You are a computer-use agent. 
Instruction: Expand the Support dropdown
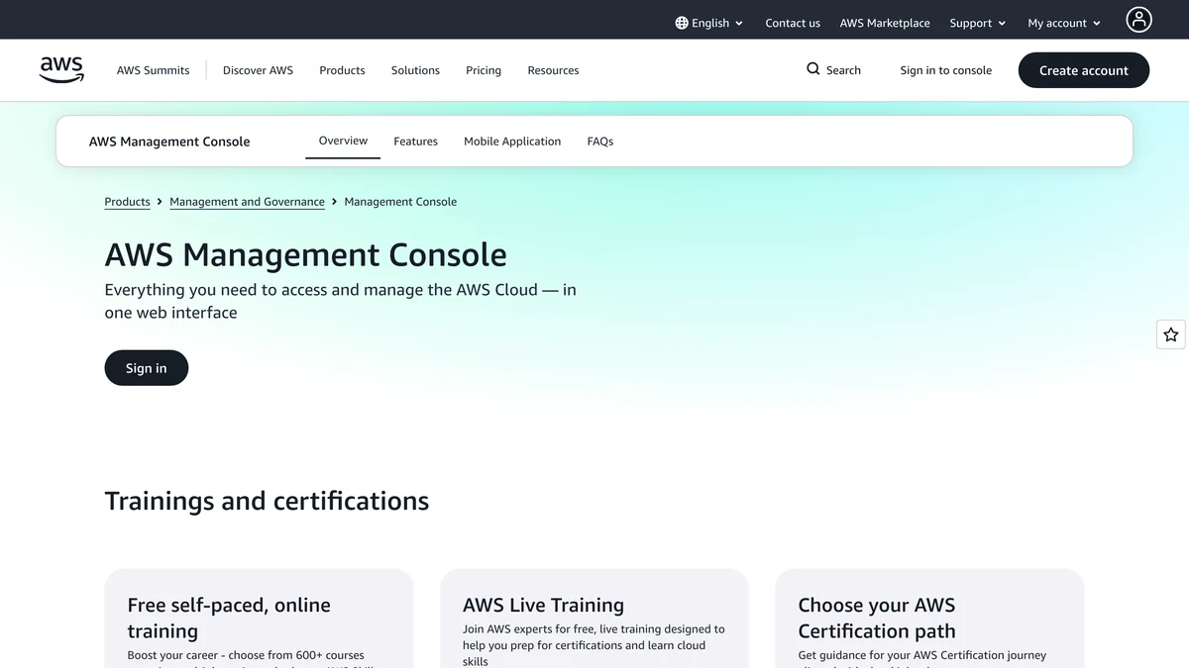click(x=978, y=23)
